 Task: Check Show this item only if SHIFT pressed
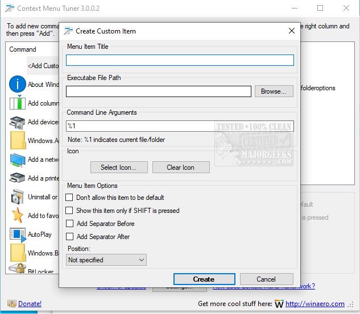pyautogui.click(x=69, y=211)
